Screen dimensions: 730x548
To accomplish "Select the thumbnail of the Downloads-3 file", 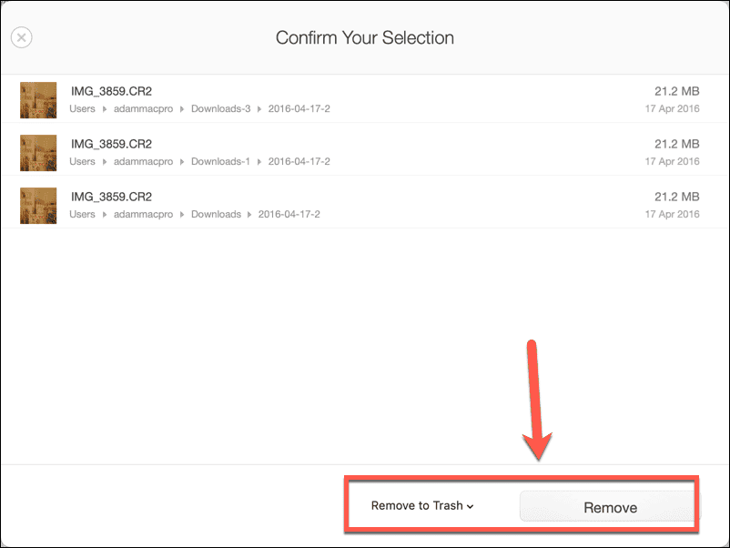I will [x=38, y=100].
